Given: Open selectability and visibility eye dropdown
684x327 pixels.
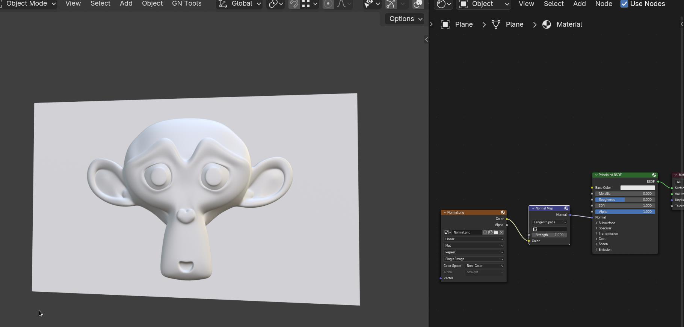Looking at the screenshot, I should tap(372, 4).
